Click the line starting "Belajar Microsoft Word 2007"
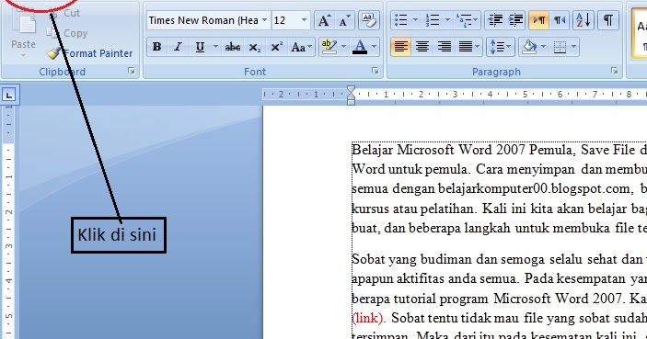The width and height of the screenshot is (647, 339). [x=499, y=150]
